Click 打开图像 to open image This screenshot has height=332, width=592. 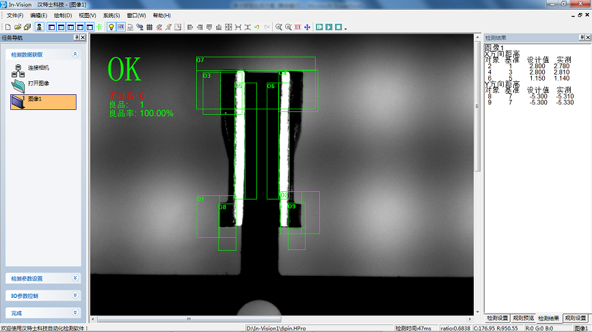click(38, 83)
